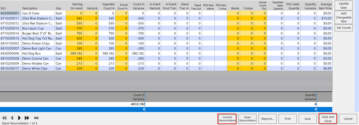Click $6.99 average price cell

[x=324, y=68]
